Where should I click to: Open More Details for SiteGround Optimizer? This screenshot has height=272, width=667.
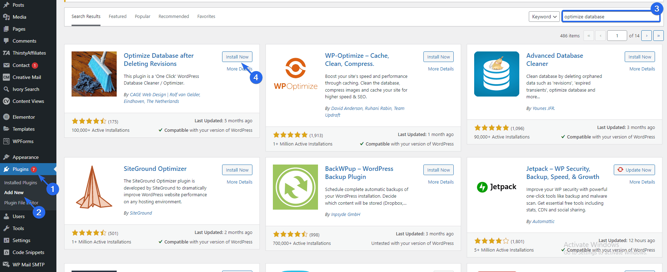tap(239, 182)
